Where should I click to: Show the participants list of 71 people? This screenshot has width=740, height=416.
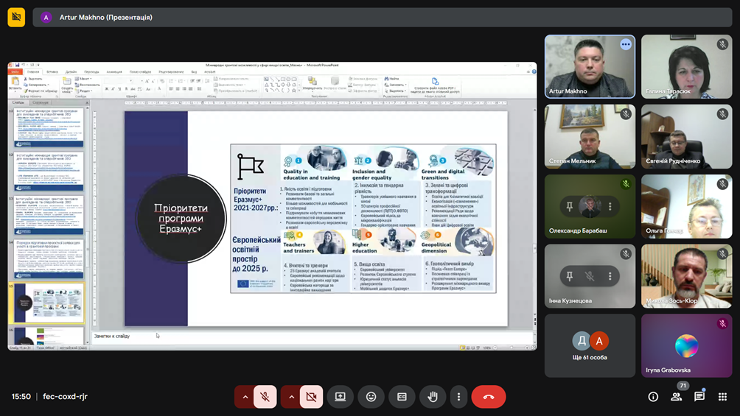pyautogui.click(x=676, y=397)
